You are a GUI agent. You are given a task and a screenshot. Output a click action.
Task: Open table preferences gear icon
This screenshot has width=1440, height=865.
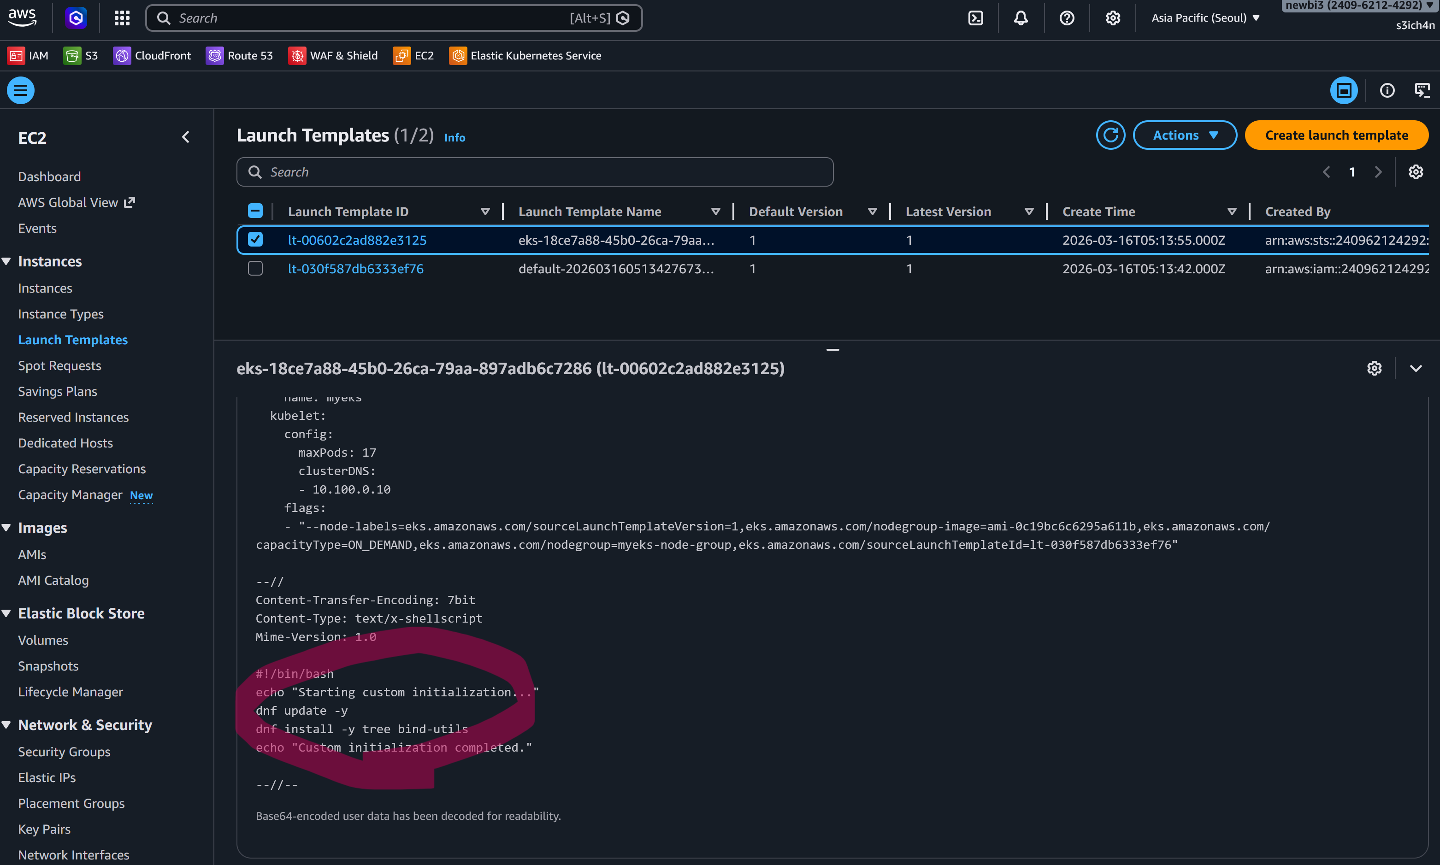click(1416, 172)
